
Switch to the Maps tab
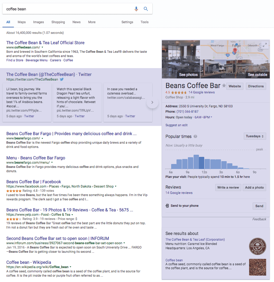pyautogui.click(x=22, y=22)
